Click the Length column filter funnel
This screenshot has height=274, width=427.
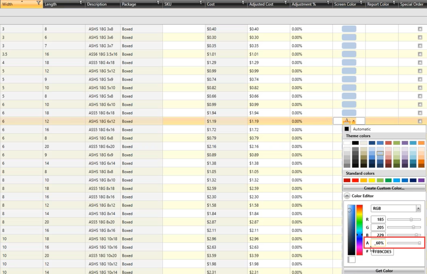click(81, 3)
